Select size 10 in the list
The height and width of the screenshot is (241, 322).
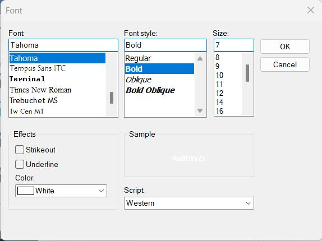tap(228, 75)
